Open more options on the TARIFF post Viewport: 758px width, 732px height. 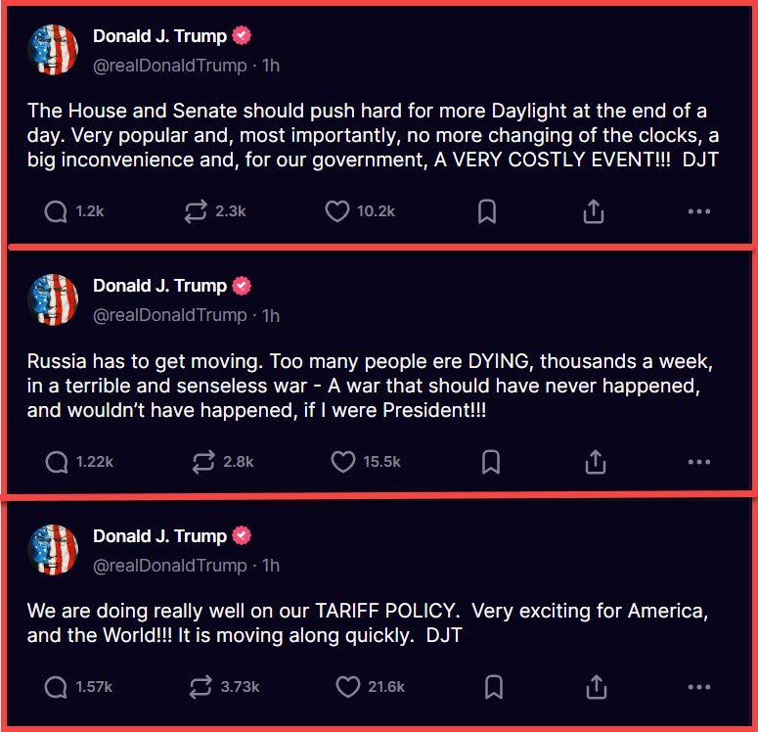pos(698,687)
